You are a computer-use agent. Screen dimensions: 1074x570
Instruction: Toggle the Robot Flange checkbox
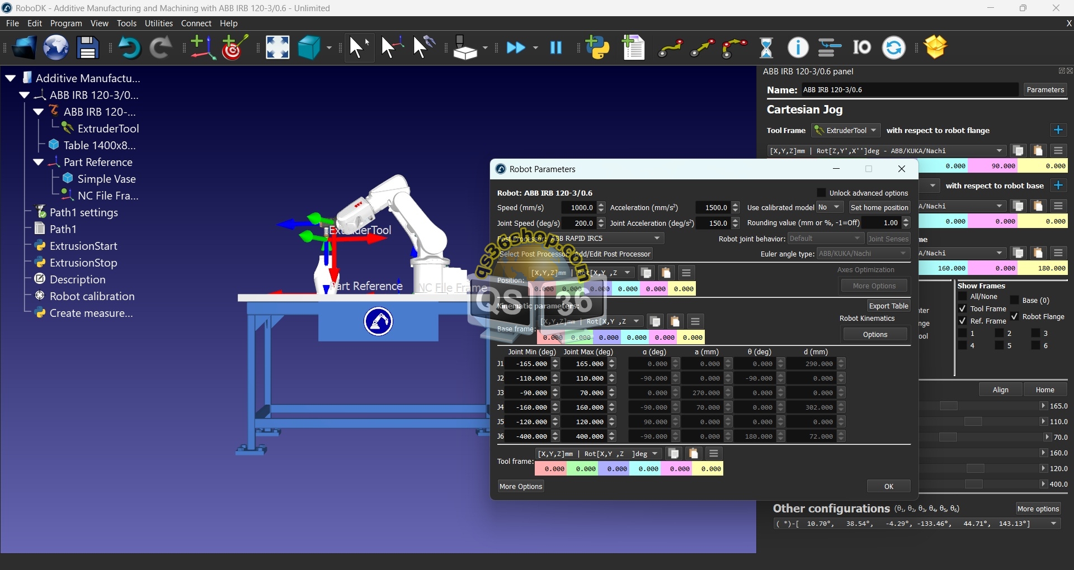1014,316
